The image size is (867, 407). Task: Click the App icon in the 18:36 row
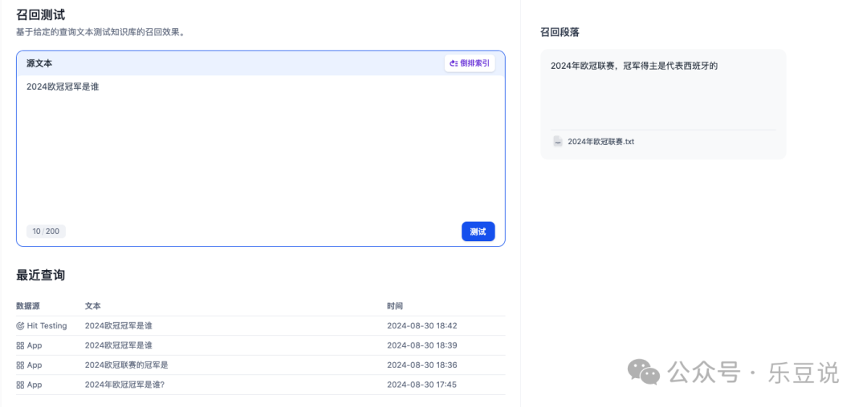coord(20,365)
